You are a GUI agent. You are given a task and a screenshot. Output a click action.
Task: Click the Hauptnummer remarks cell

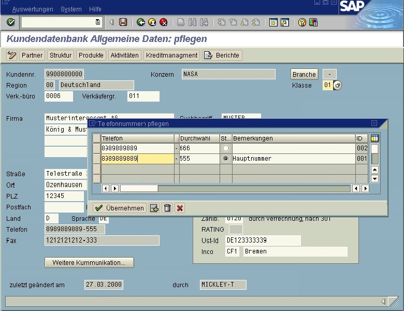tap(294, 159)
